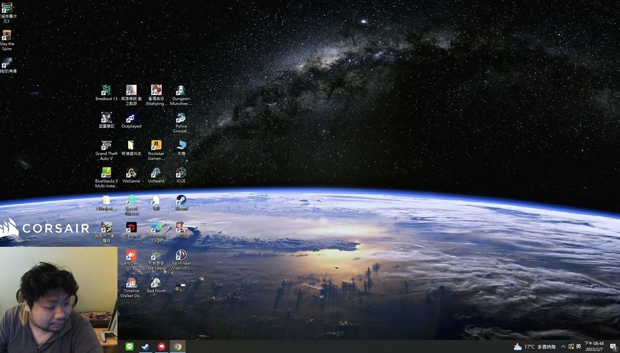Open the 盜墓筆記 game shortcut
620x353 pixels.
click(x=106, y=121)
